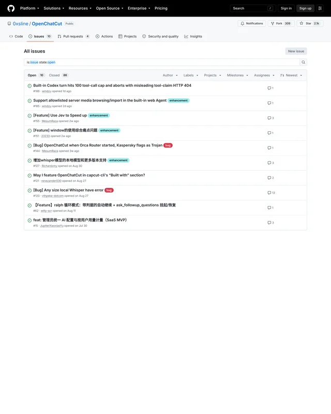Viewport: 331px width, 414px height.
Task: Switch to the Code tab
Action: pyautogui.click(x=16, y=36)
